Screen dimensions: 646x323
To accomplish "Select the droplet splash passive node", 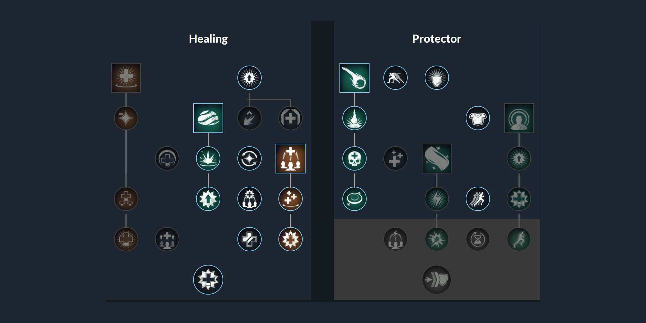I will click(354, 118).
